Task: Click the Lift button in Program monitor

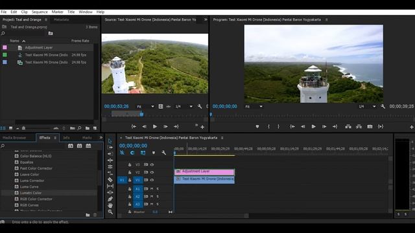Action: point(348,127)
